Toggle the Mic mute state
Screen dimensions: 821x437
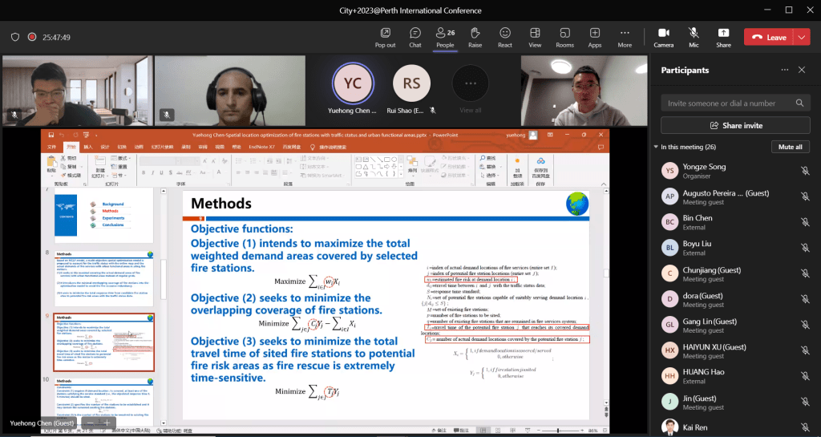point(694,36)
